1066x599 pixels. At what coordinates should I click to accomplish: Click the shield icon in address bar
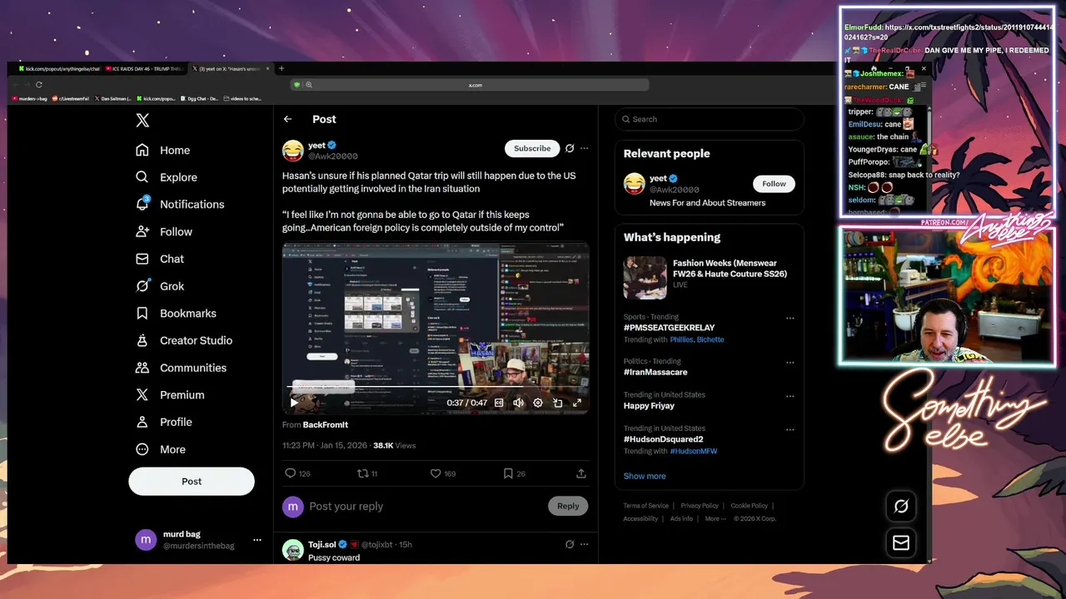(x=296, y=85)
